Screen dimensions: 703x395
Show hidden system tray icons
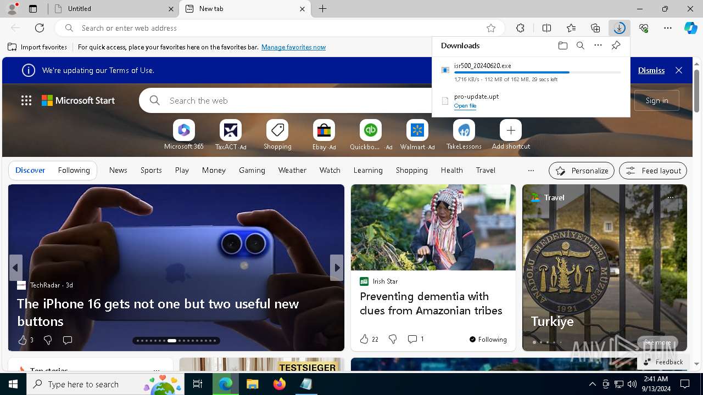click(x=592, y=384)
